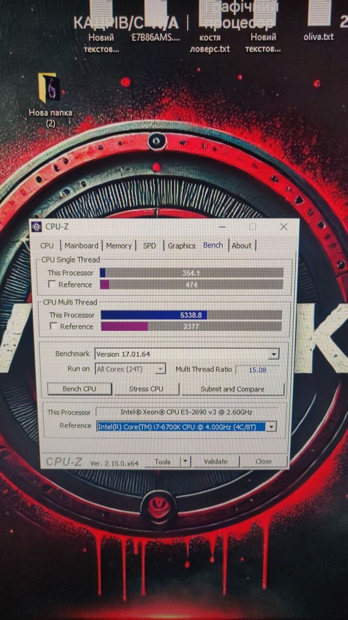
Task: Open the Benchmark version dropdown
Action: click(274, 354)
